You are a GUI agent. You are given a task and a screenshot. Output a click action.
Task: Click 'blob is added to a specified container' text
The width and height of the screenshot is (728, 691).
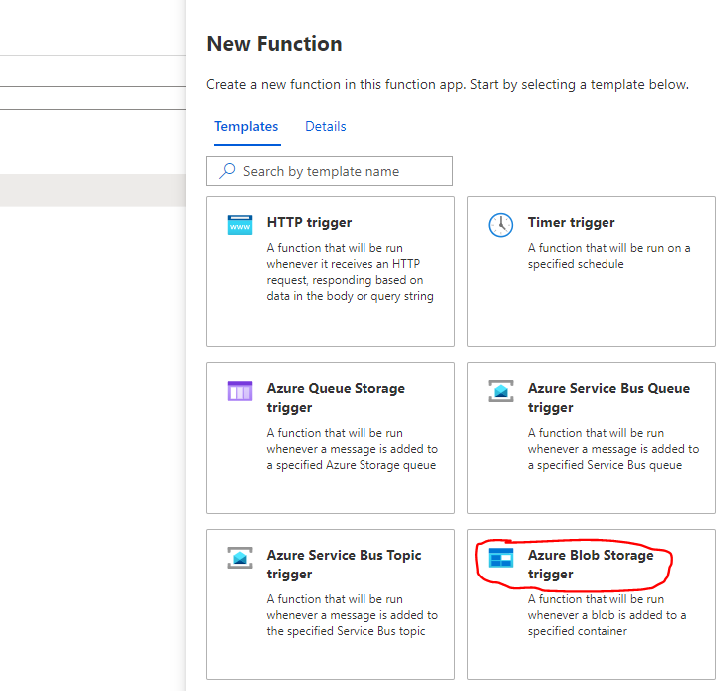[607, 615]
